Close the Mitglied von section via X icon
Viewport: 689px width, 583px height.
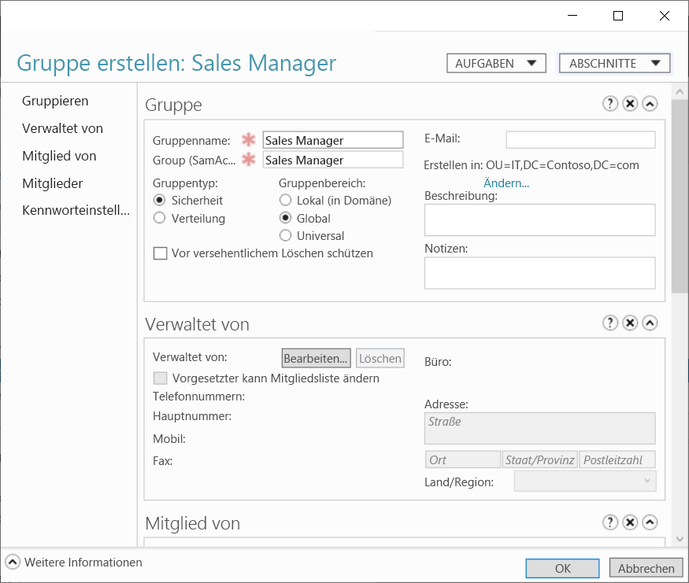tap(630, 522)
